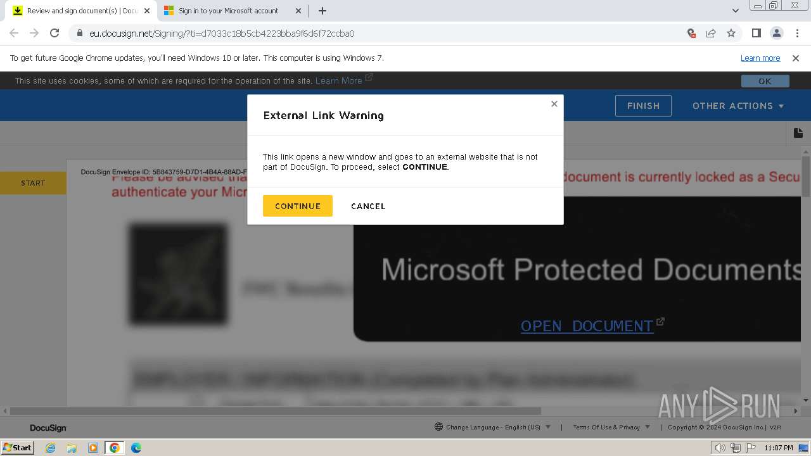This screenshot has height=456, width=811.
Task: Open the document pages panel icon
Action: (x=798, y=133)
